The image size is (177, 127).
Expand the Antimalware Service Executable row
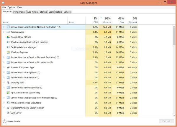click(4, 103)
